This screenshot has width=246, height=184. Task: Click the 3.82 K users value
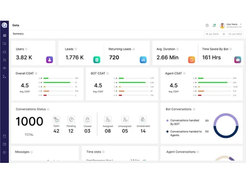tap(24, 57)
